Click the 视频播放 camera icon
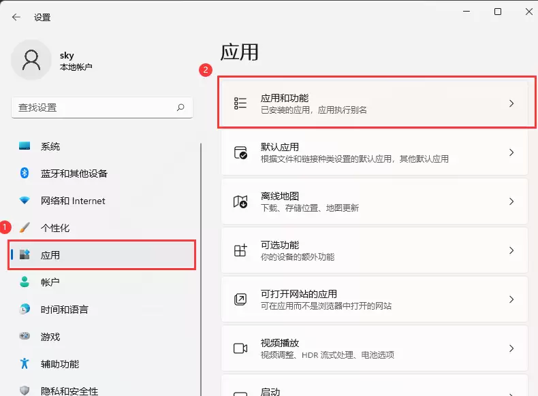The width and height of the screenshot is (538, 396). (240, 348)
